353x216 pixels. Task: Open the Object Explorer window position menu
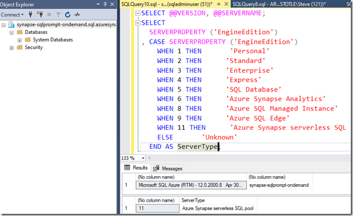click(97, 4)
